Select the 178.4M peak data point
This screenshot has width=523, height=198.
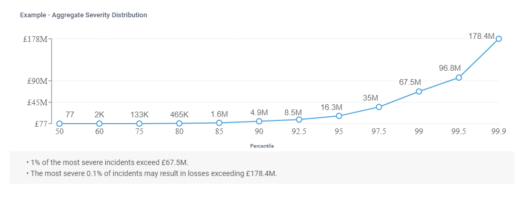point(499,39)
